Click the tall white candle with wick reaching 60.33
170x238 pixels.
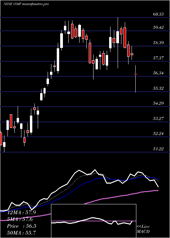(118, 43)
